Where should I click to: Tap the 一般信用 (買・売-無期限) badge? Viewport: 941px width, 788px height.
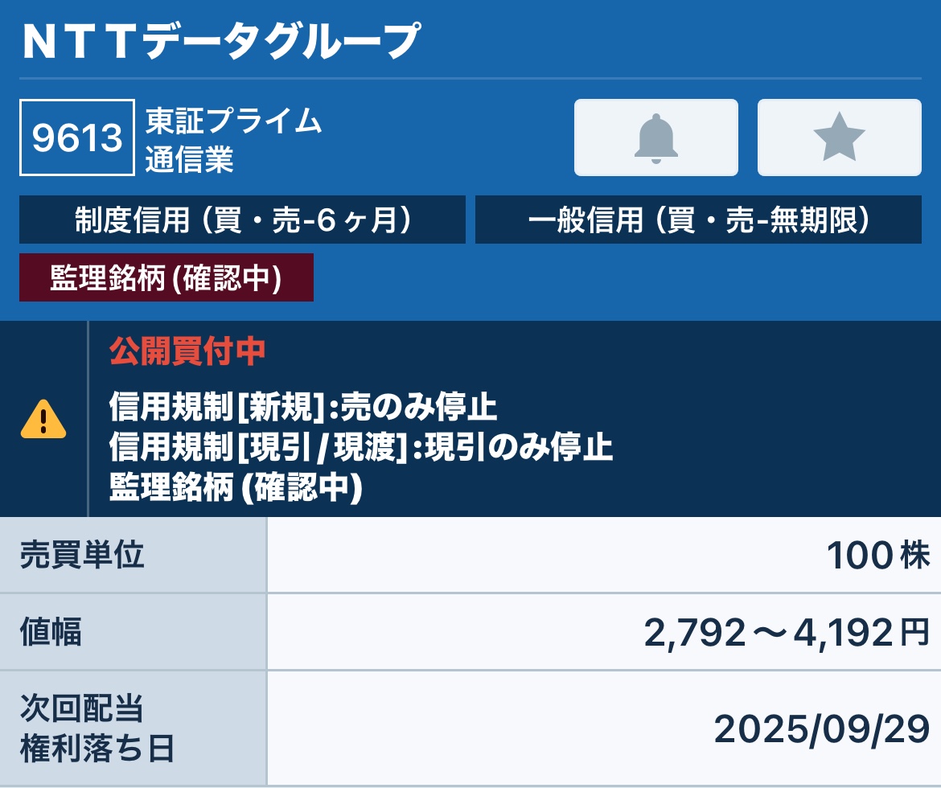coord(698,219)
